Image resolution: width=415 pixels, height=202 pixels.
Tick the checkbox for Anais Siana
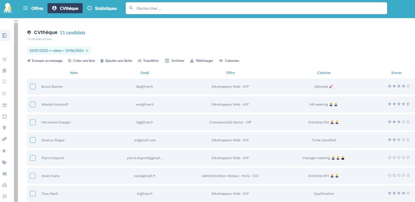click(x=33, y=176)
